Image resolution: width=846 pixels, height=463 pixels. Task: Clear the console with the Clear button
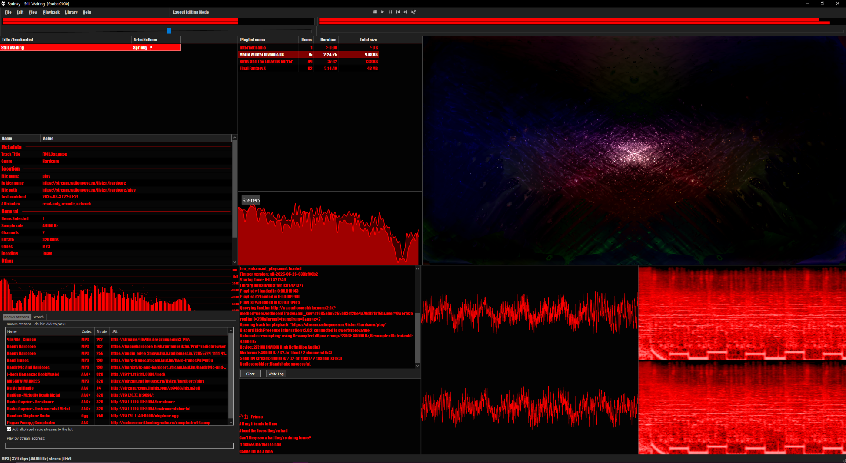point(250,374)
